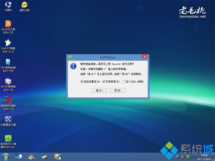
Task: Click the LMTGhost title bar icon
Action: pos(70,57)
